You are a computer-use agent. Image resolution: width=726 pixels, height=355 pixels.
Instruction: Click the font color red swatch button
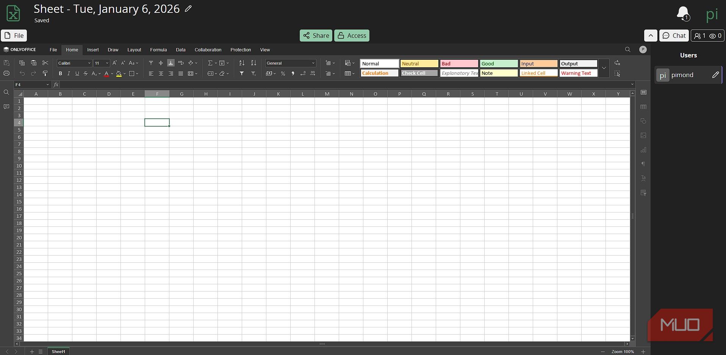[x=106, y=73]
